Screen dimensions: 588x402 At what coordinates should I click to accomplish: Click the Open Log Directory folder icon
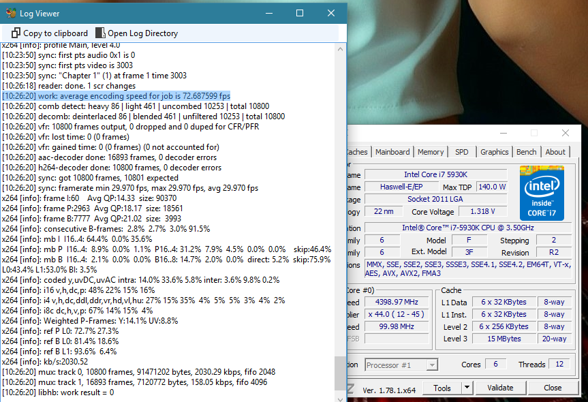click(100, 33)
